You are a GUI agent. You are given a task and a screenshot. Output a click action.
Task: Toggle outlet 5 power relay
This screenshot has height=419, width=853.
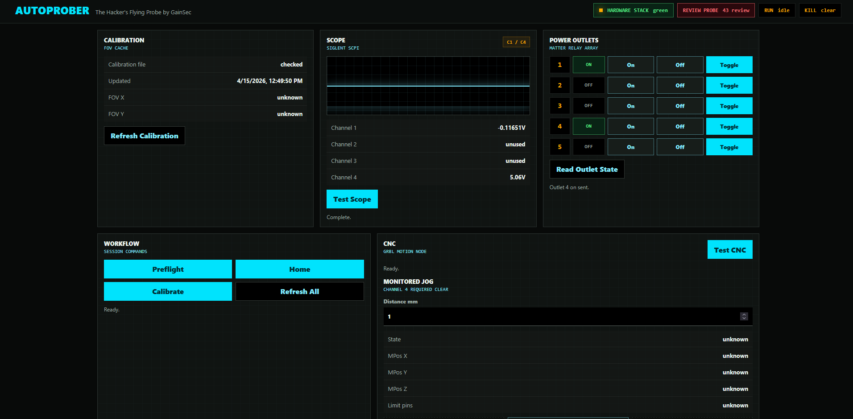pos(729,146)
